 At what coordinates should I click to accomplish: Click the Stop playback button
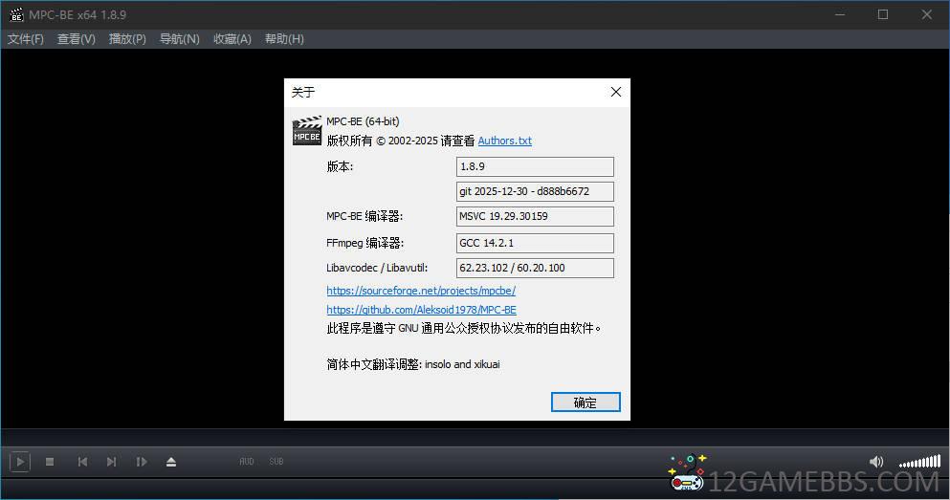pos(50,462)
